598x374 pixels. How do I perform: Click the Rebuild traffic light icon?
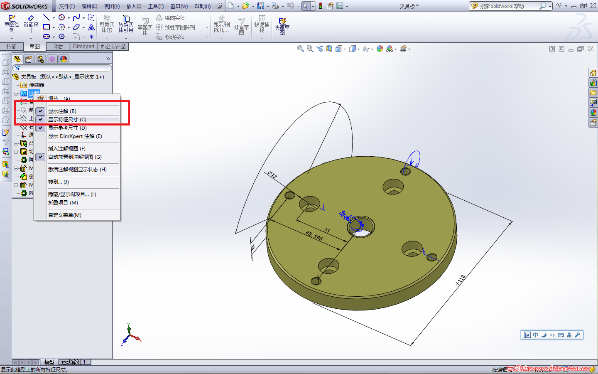(321, 6)
